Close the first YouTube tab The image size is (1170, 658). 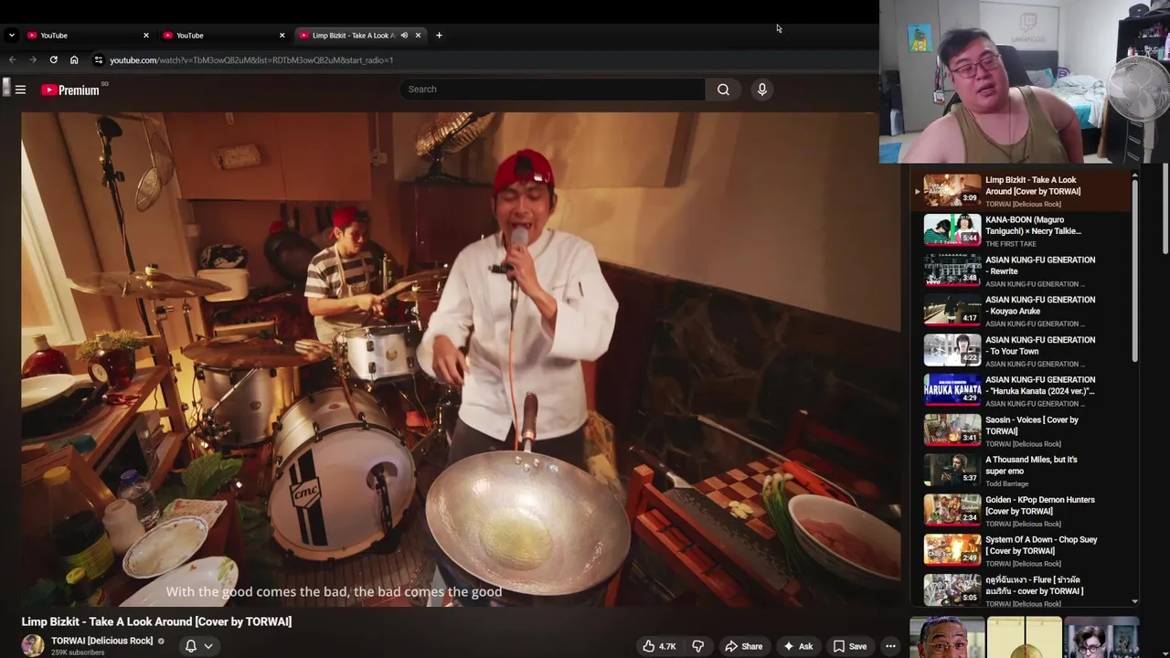(x=145, y=36)
